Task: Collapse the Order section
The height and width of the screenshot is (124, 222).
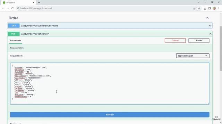Action: (207, 18)
